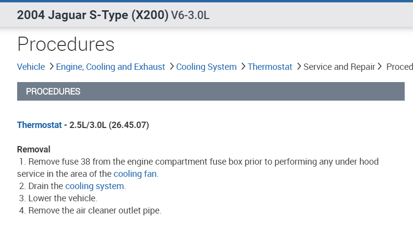Click the Vehicle breadcrumb link
Image resolution: width=413 pixels, height=234 pixels.
coord(31,67)
